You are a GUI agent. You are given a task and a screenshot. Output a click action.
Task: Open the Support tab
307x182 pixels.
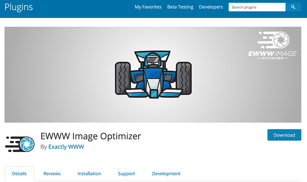coord(126,174)
